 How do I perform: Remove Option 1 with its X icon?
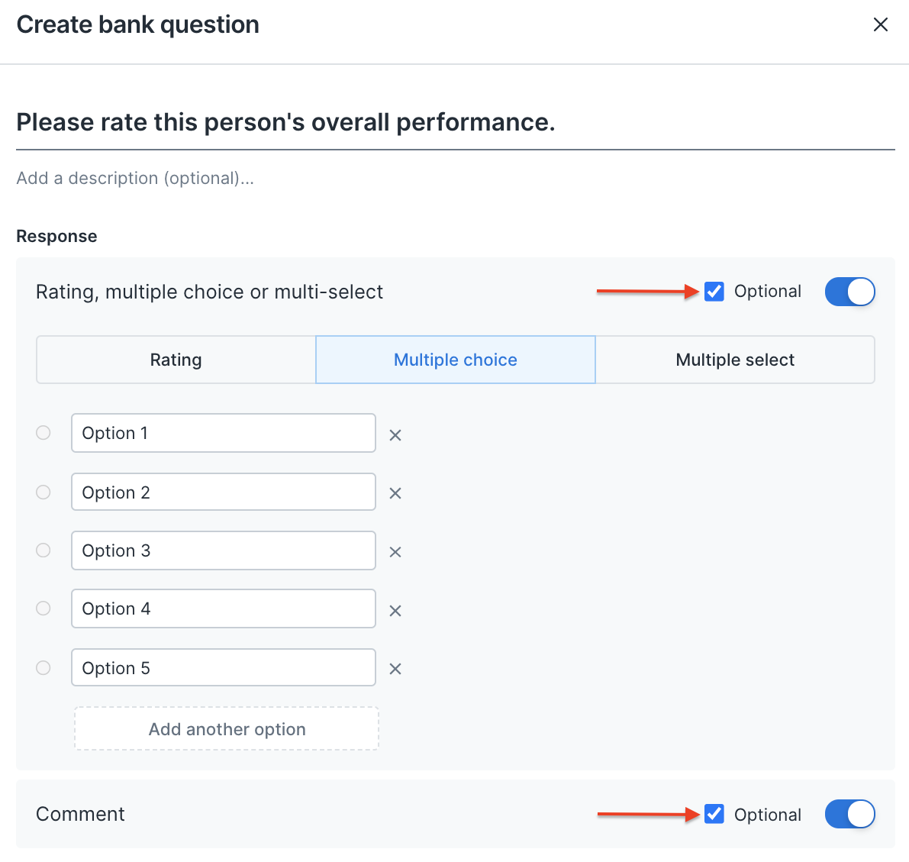pos(395,435)
